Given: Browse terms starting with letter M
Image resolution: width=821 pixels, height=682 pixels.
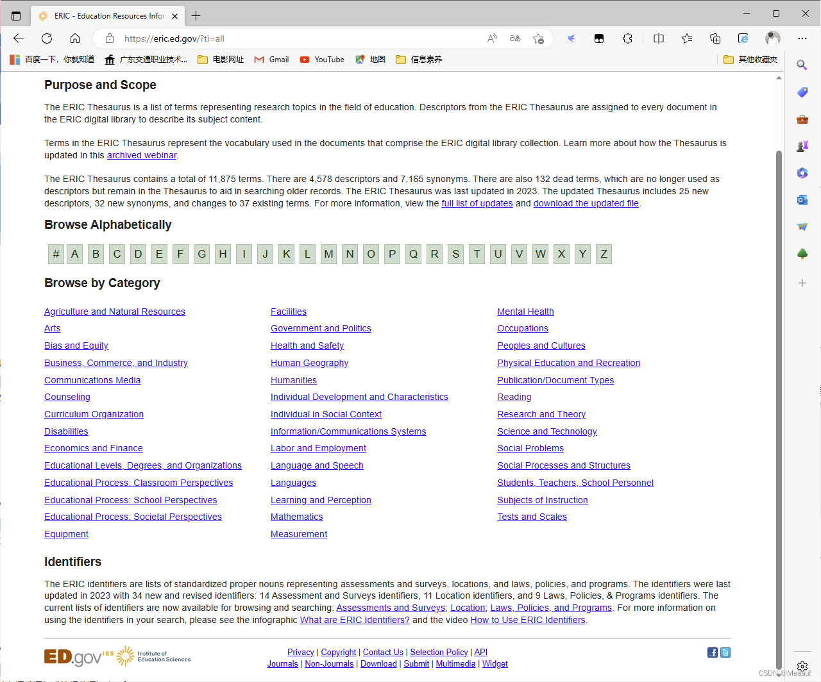Looking at the screenshot, I should (x=328, y=254).
